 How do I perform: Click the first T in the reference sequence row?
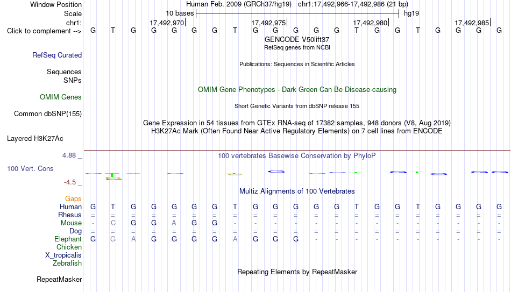coord(113,30)
